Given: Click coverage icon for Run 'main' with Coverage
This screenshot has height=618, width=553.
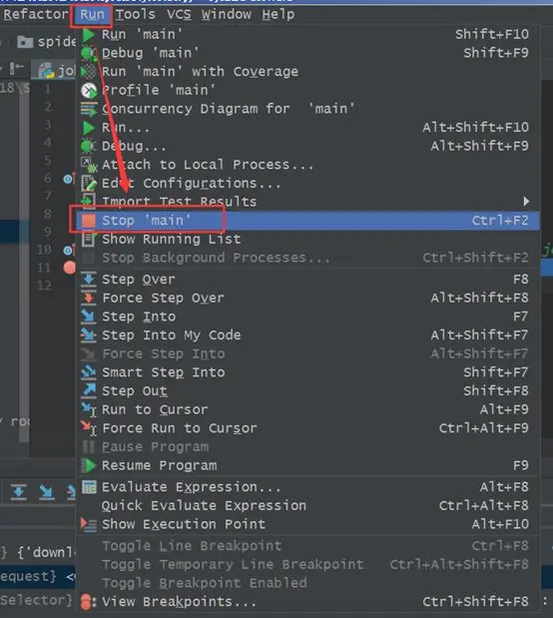Looking at the screenshot, I should click(x=88, y=72).
